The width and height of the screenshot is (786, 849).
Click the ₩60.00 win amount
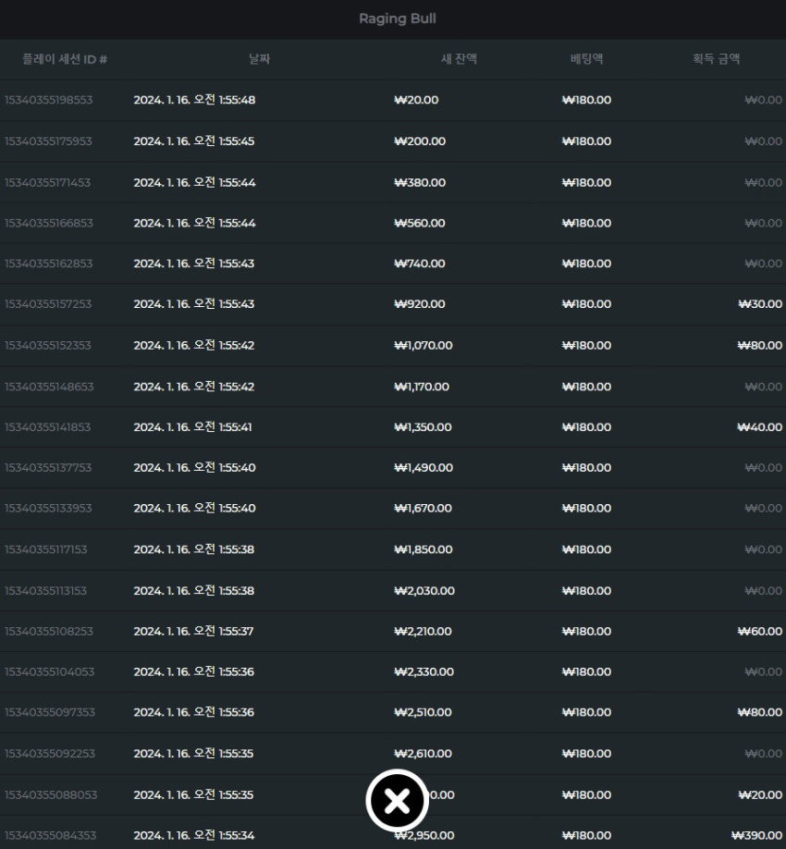pos(760,632)
